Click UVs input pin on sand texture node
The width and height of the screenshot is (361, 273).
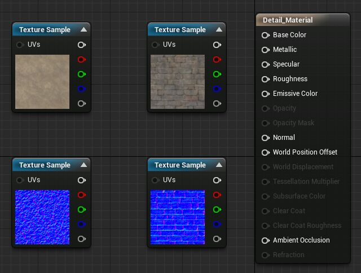[x=20, y=45]
